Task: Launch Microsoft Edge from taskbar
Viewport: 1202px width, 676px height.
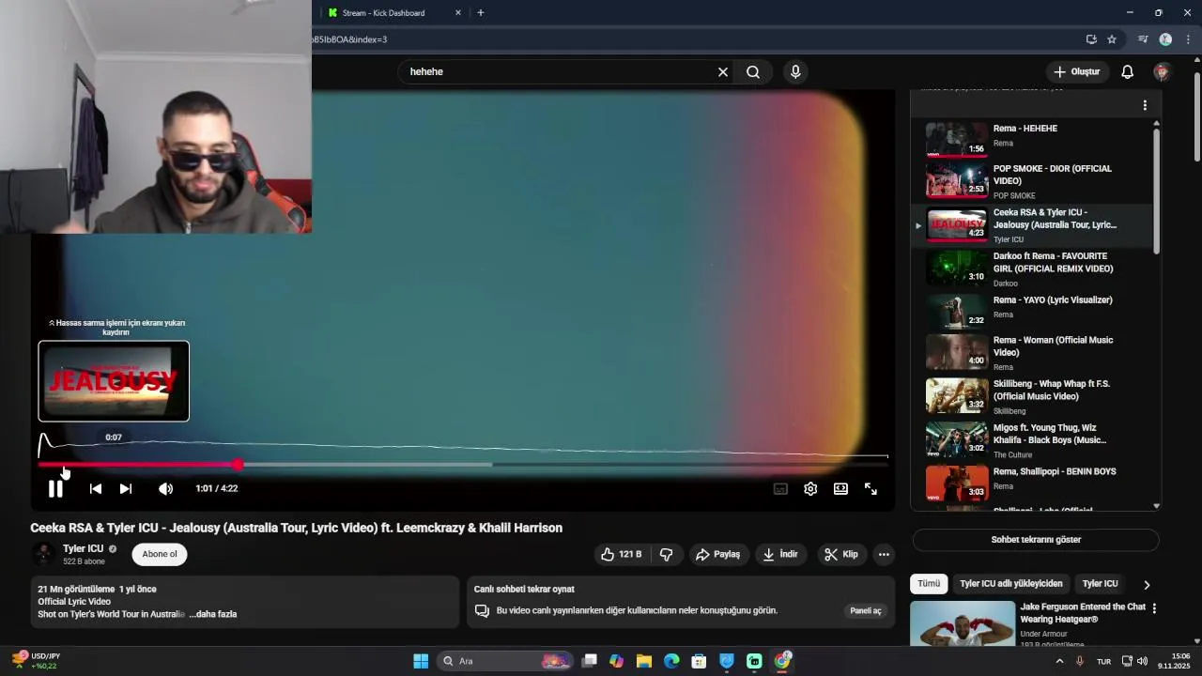Action: click(671, 661)
